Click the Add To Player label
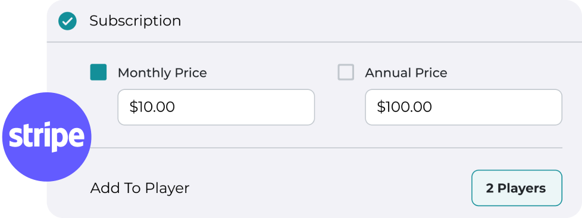This screenshot has height=218, width=582. point(140,188)
